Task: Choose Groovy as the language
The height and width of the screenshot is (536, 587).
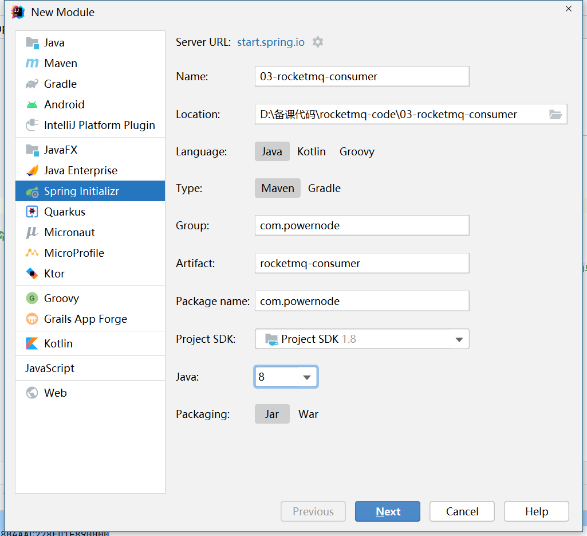Action: click(357, 152)
